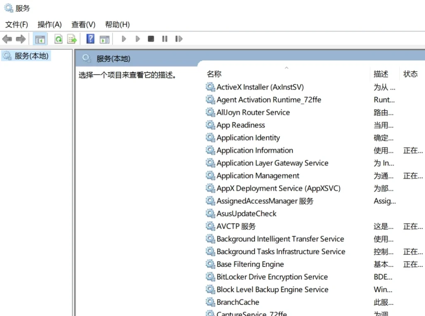Image resolution: width=425 pixels, height=316 pixels.
Task: Select the Application Management service
Action: pos(258,176)
